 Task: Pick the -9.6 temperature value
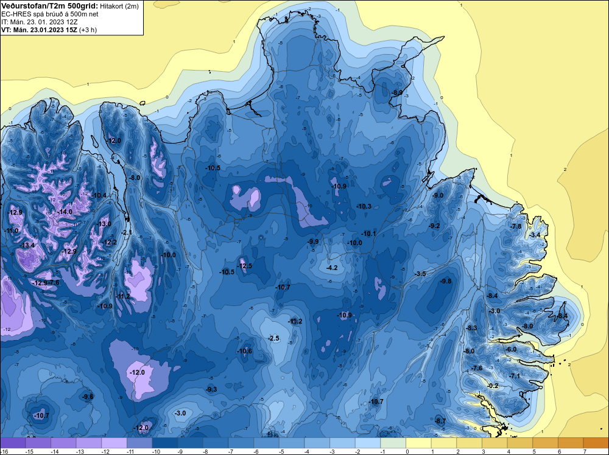tap(88, 397)
